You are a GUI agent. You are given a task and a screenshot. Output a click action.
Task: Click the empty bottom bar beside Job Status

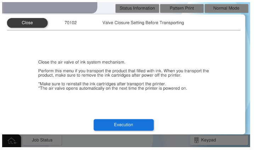point(124,140)
